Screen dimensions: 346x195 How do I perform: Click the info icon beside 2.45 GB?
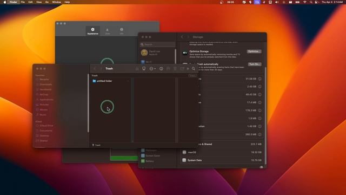(x=259, y=87)
